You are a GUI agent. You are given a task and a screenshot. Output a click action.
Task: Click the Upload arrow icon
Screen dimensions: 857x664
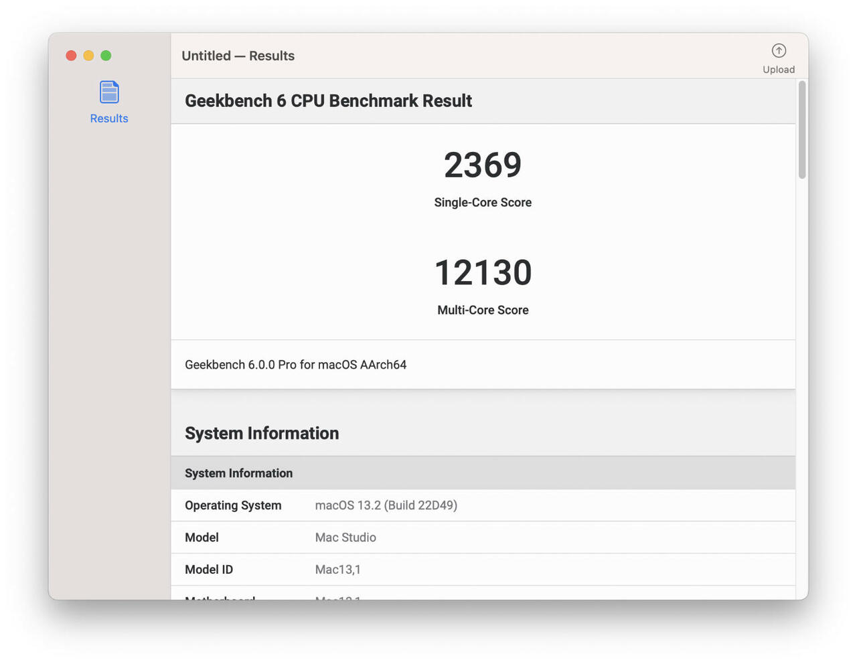(779, 51)
